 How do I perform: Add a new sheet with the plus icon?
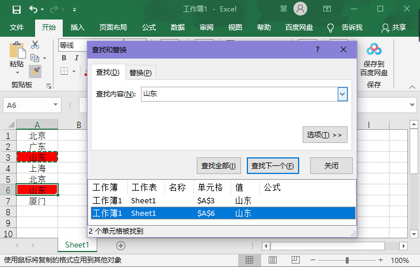tap(120, 245)
